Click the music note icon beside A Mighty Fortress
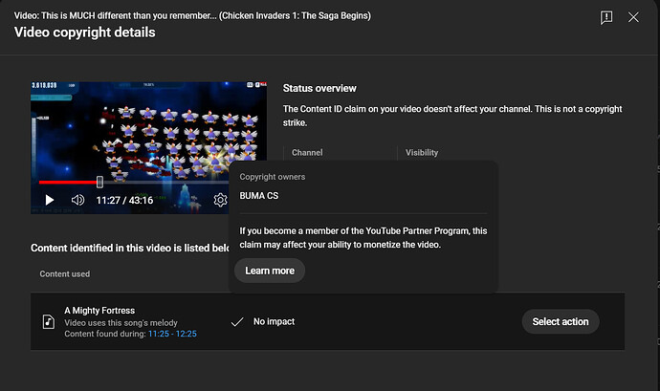This screenshot has width=660, height=391. click(49, 322)
